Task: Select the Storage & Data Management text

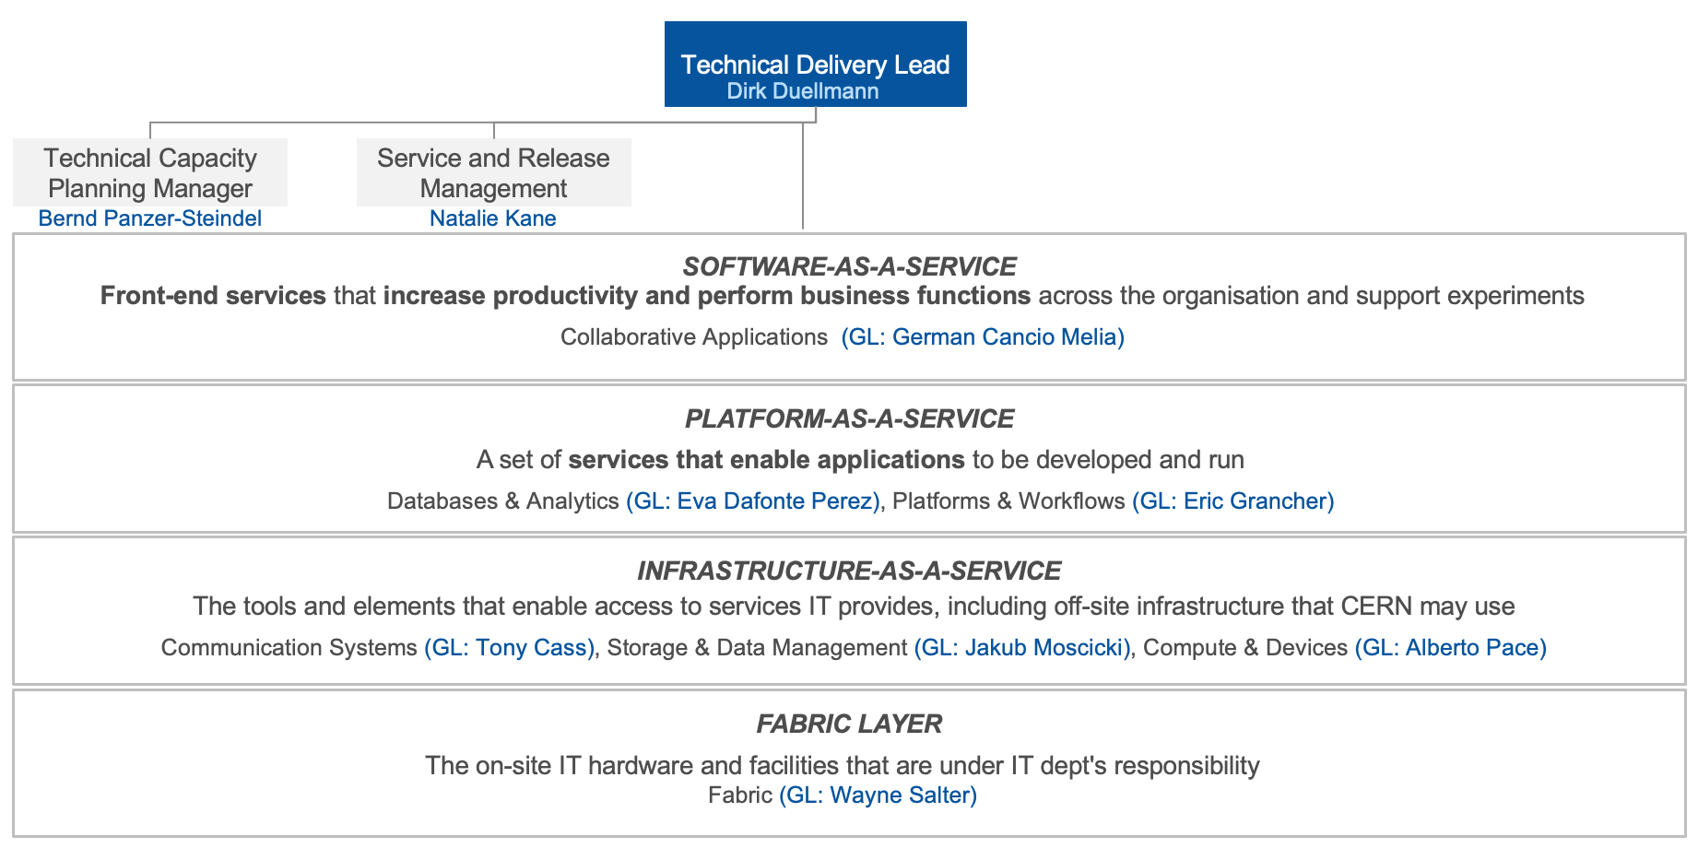Action: (757, 648)
